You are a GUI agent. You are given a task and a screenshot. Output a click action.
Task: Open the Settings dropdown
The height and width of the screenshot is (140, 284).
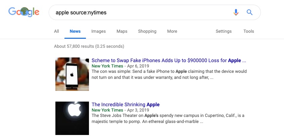tap(224, 31)
